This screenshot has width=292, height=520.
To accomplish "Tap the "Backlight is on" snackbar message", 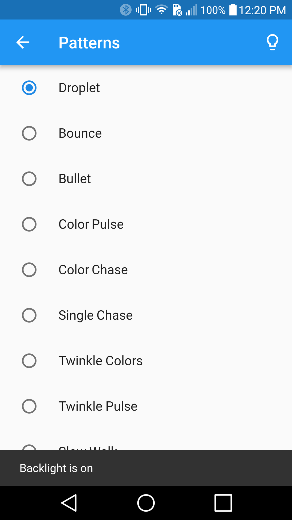I will (x=56, y=468).
